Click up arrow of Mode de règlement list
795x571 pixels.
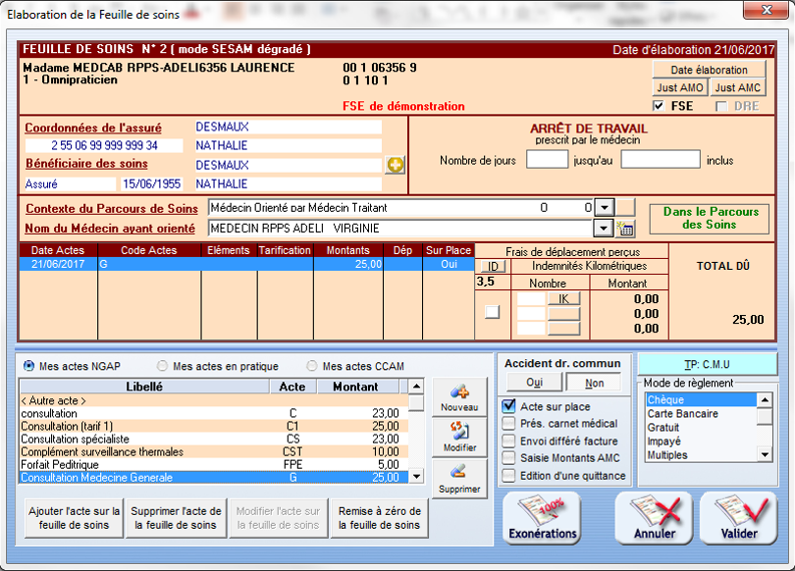point(765,399)
